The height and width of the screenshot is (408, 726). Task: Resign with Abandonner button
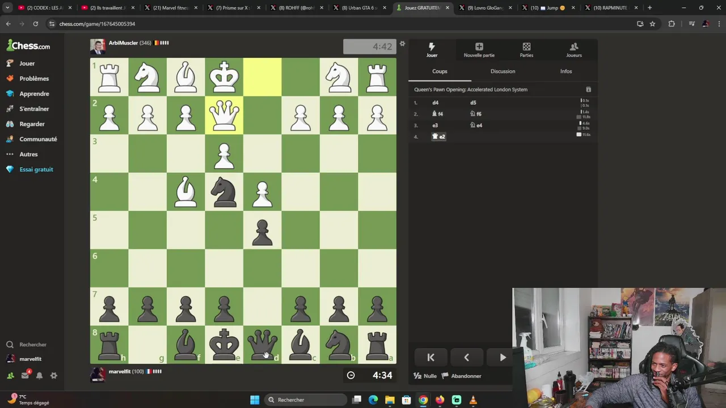(461, 376)
